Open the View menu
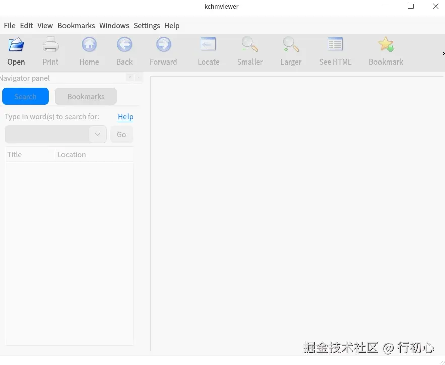Viewport: 445px width, 365px height. [45, 26]
